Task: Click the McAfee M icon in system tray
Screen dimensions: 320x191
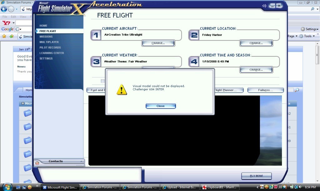Action: pyautogui.click(x=276, y=187)
